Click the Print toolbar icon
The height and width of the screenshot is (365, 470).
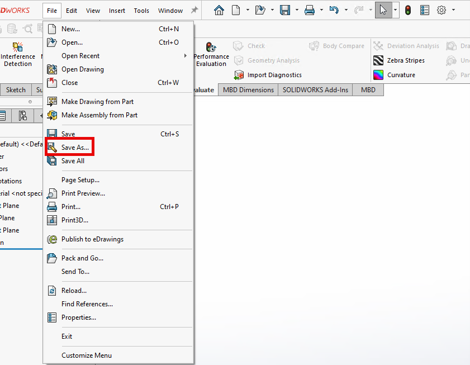310,10
